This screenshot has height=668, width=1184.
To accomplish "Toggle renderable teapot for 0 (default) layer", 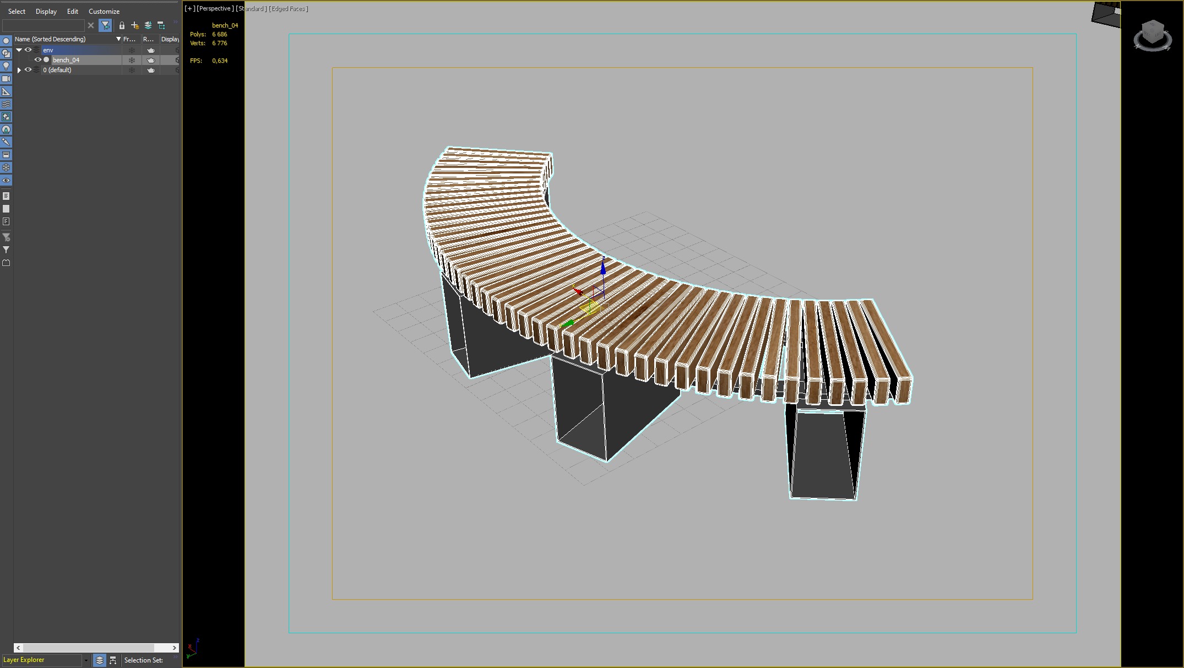I will pyautogui.click(x=151, y=70).
